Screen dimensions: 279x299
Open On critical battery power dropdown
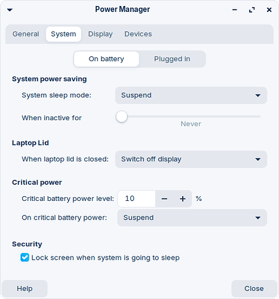tap(192, 218)
